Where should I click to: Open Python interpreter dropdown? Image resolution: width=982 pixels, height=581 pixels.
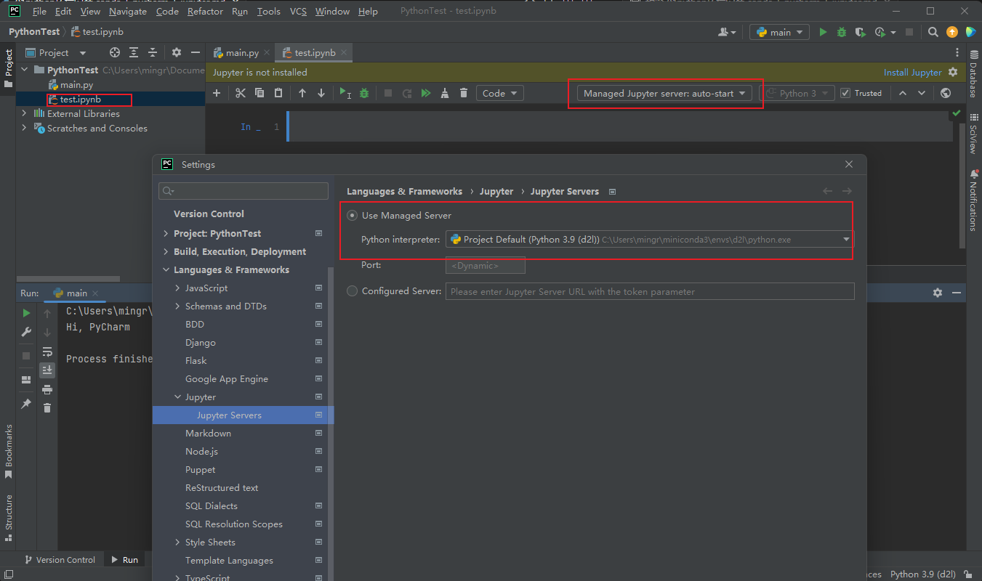[x=650, y=239]
